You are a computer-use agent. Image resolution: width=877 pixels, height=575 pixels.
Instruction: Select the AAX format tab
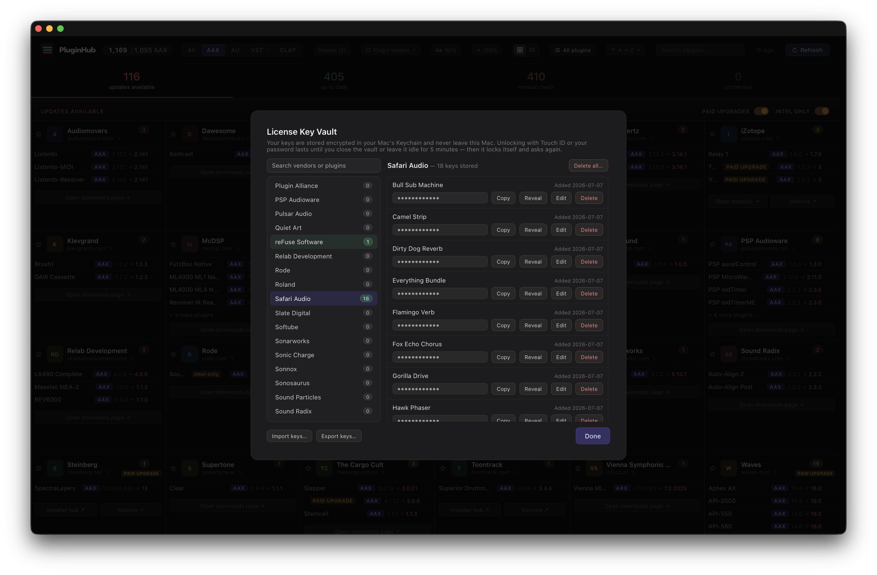[x=213, y=50]
